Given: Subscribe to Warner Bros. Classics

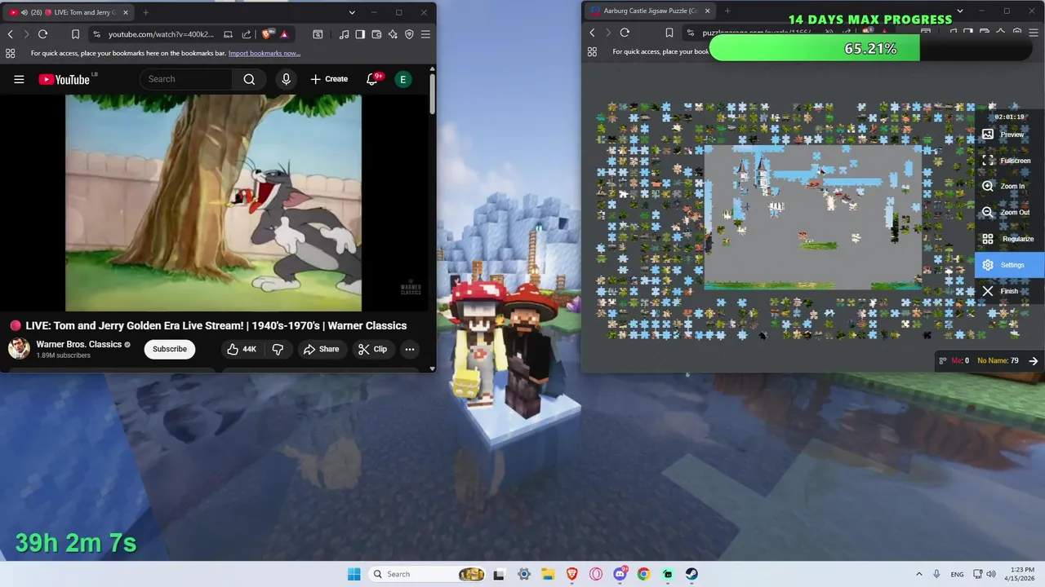Looking at the screenshot, I should pyautogui.click(x=170, y=349).
